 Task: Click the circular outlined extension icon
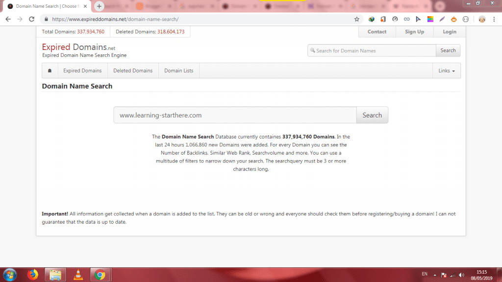click(466, 19)
